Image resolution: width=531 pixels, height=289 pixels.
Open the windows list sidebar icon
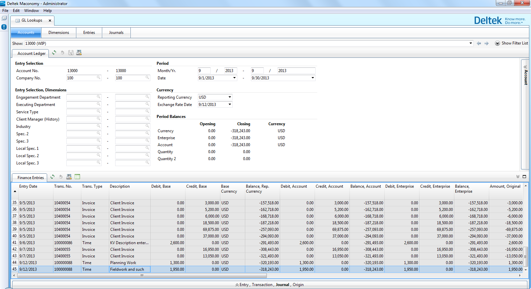pyautogui.click(x=4, y=18)
